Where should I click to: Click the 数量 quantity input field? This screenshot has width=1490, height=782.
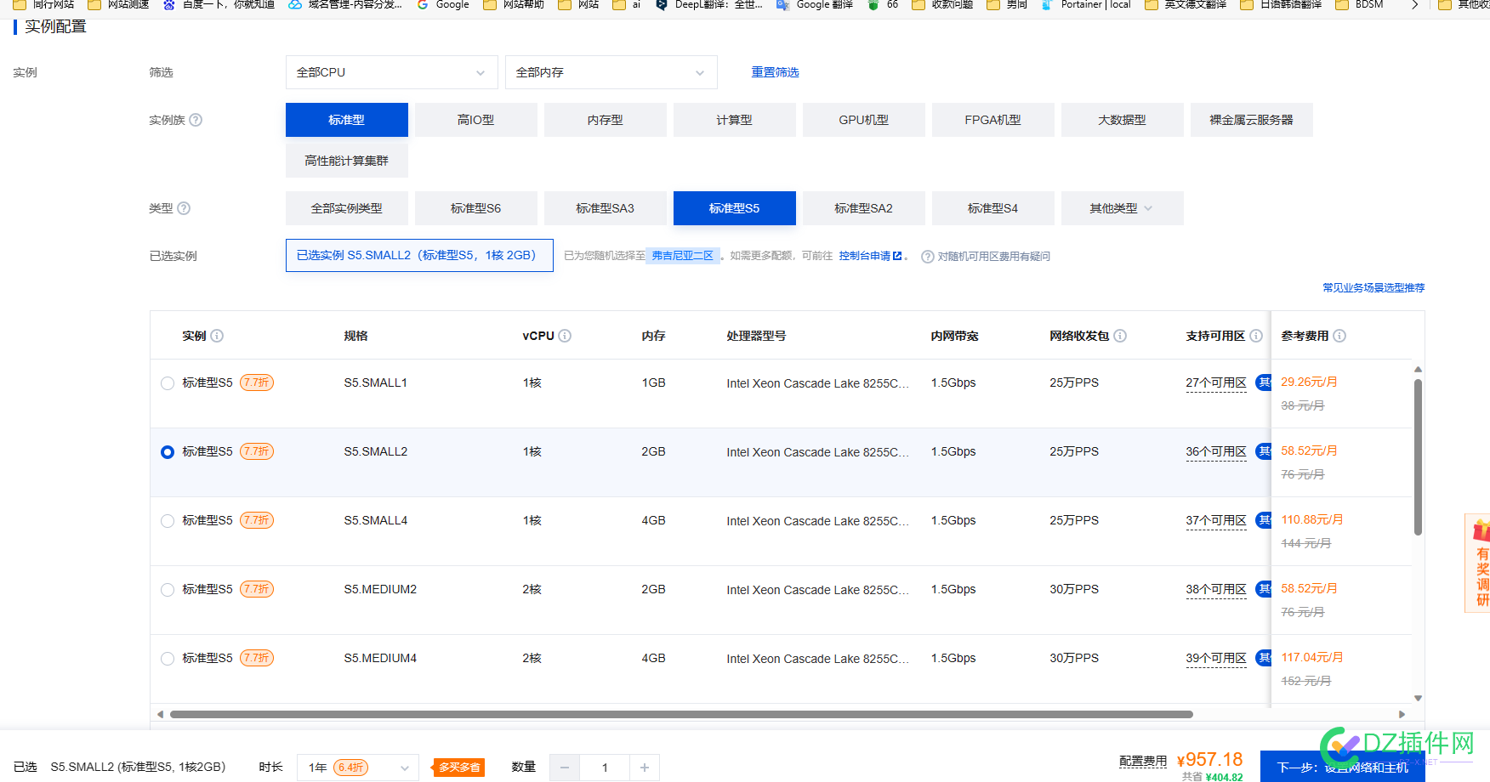click(x=605, y=768)
